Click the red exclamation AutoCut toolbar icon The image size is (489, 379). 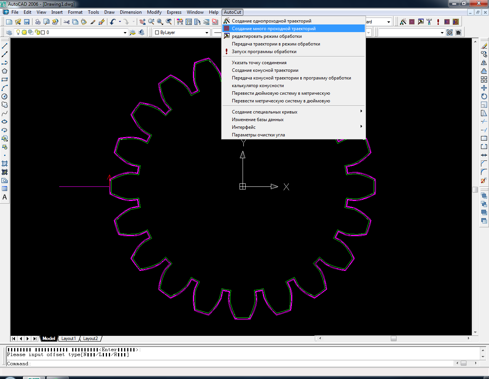pyautogui.click(x=438, y=22)
